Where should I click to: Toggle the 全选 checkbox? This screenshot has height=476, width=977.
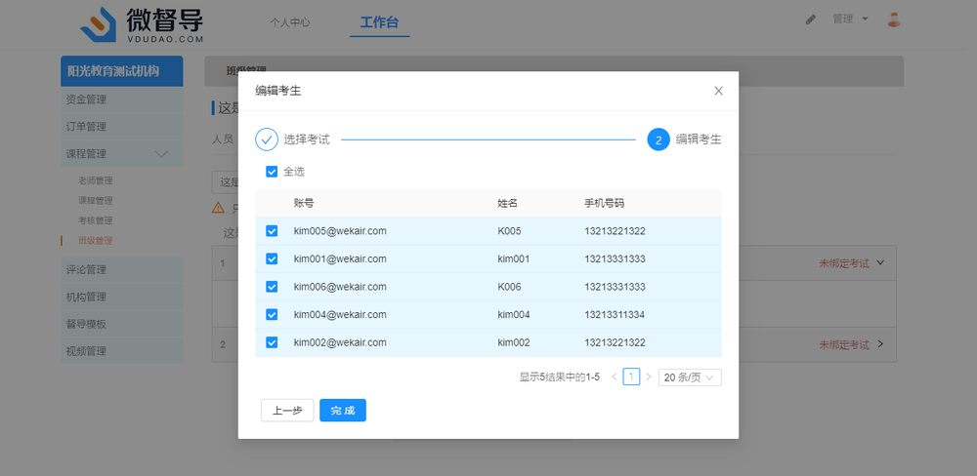click(x=272, y=172)
